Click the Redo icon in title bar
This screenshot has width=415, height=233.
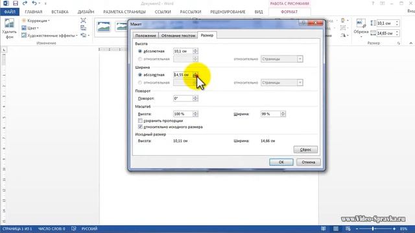tap(25, 3)
